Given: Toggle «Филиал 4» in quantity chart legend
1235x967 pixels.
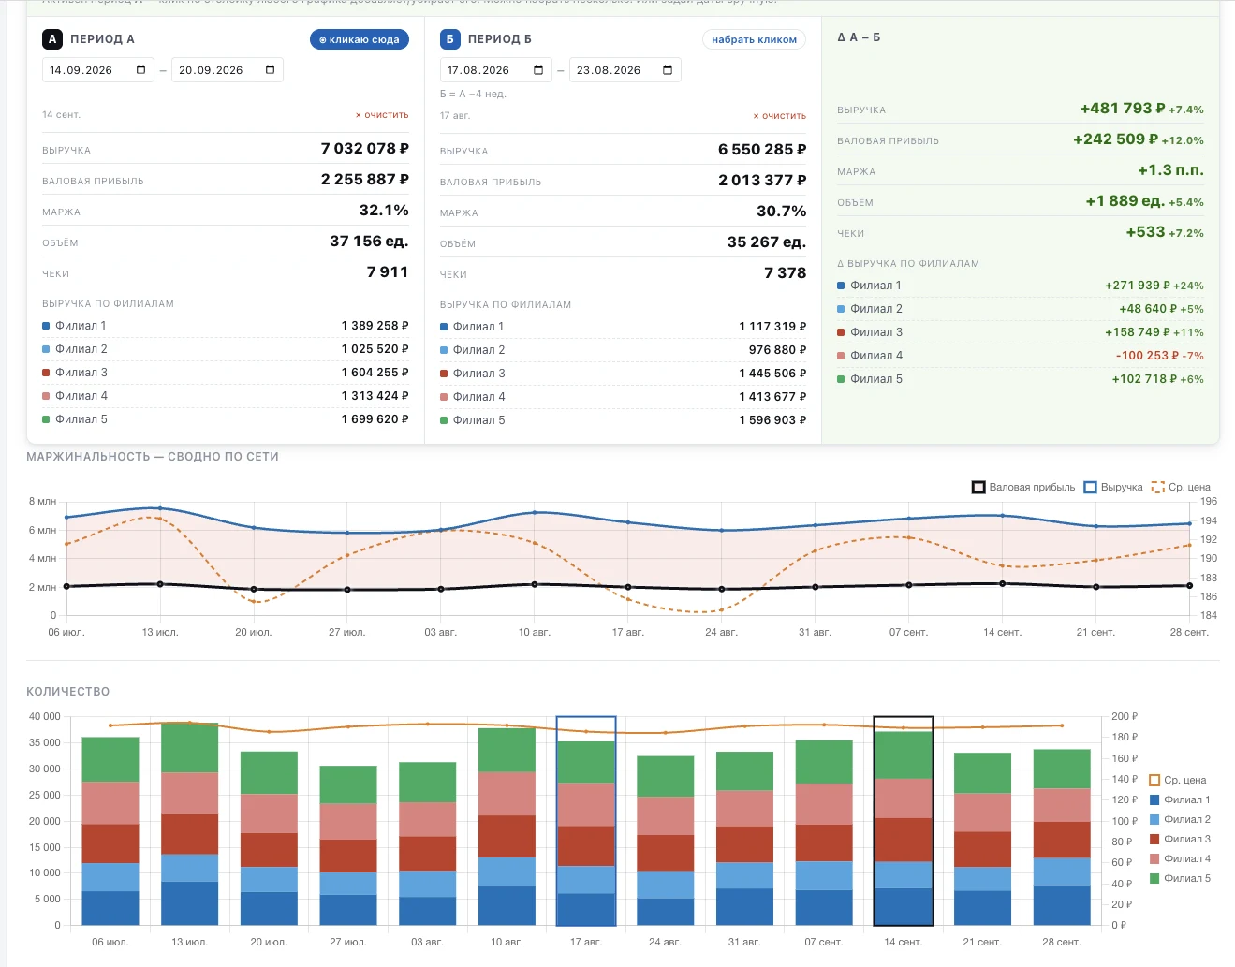Looking at the screenshot, I should [1180, 858].
